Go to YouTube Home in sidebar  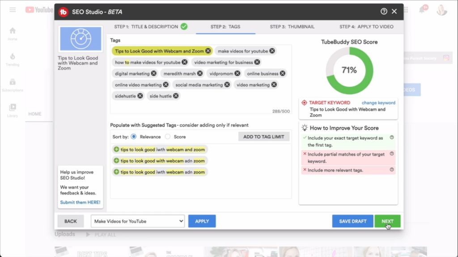pyautogui.click(x=13, y=34)
